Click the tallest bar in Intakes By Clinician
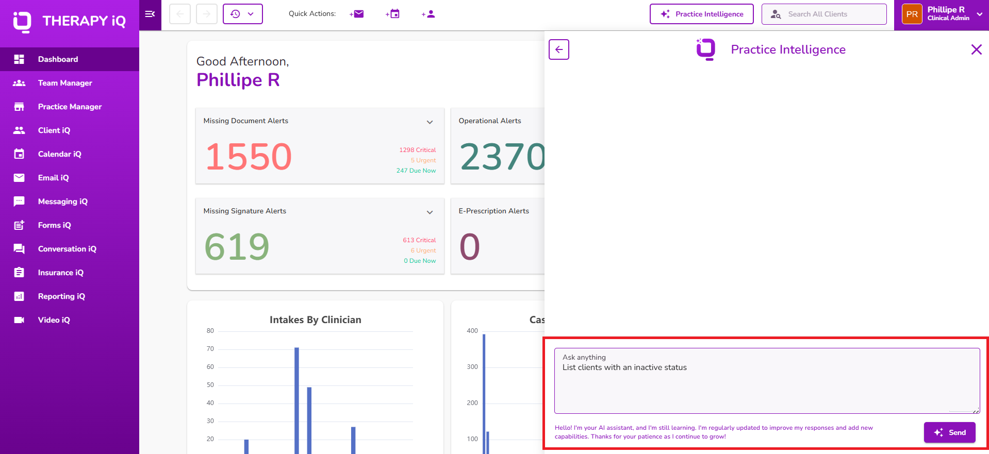 (296, 400)
